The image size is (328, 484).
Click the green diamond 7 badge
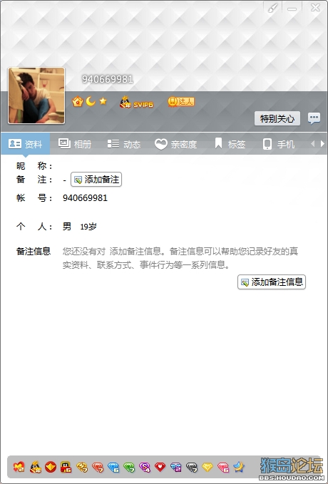129,468
